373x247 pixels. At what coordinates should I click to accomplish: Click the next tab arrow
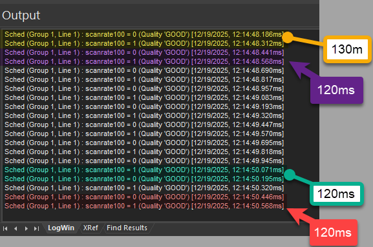tap(26, 228)
